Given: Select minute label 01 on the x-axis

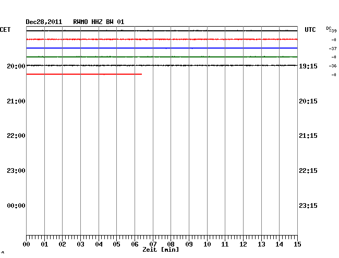Looking at the screenshot, I should pos(44,244).
